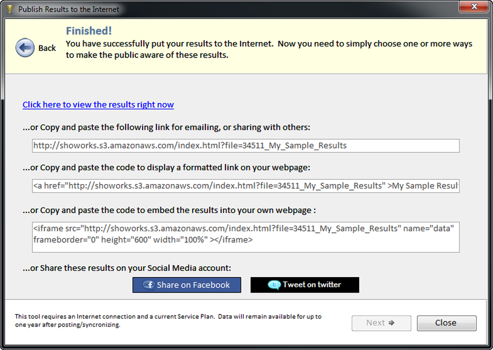The image size is (493, 350).
Task: Click the Close button at bottom right
Action: [x=446, y=323]
